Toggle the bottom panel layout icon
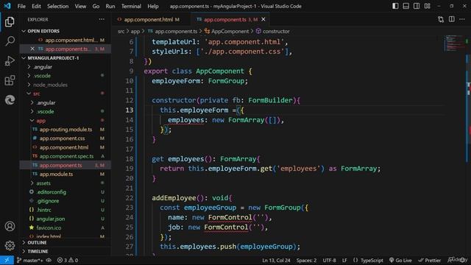This screenshot has height=265, width=471. pos(406,6)
